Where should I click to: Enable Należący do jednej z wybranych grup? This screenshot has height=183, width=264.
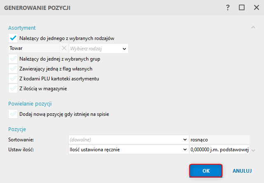point(13,59)
